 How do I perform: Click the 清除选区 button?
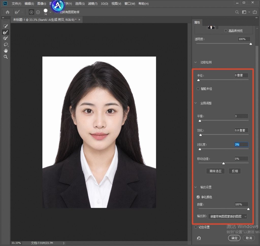tap(215, 171)
